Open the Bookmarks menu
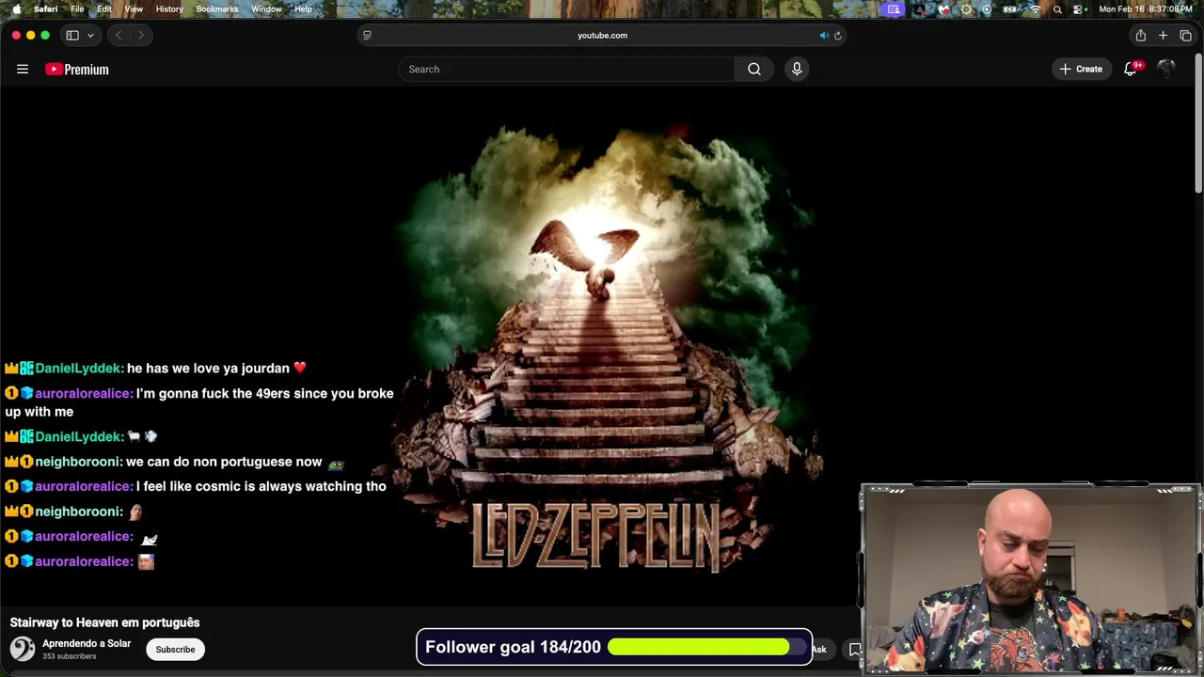The width and height of the screenshot is (1204, 677). 217,8
